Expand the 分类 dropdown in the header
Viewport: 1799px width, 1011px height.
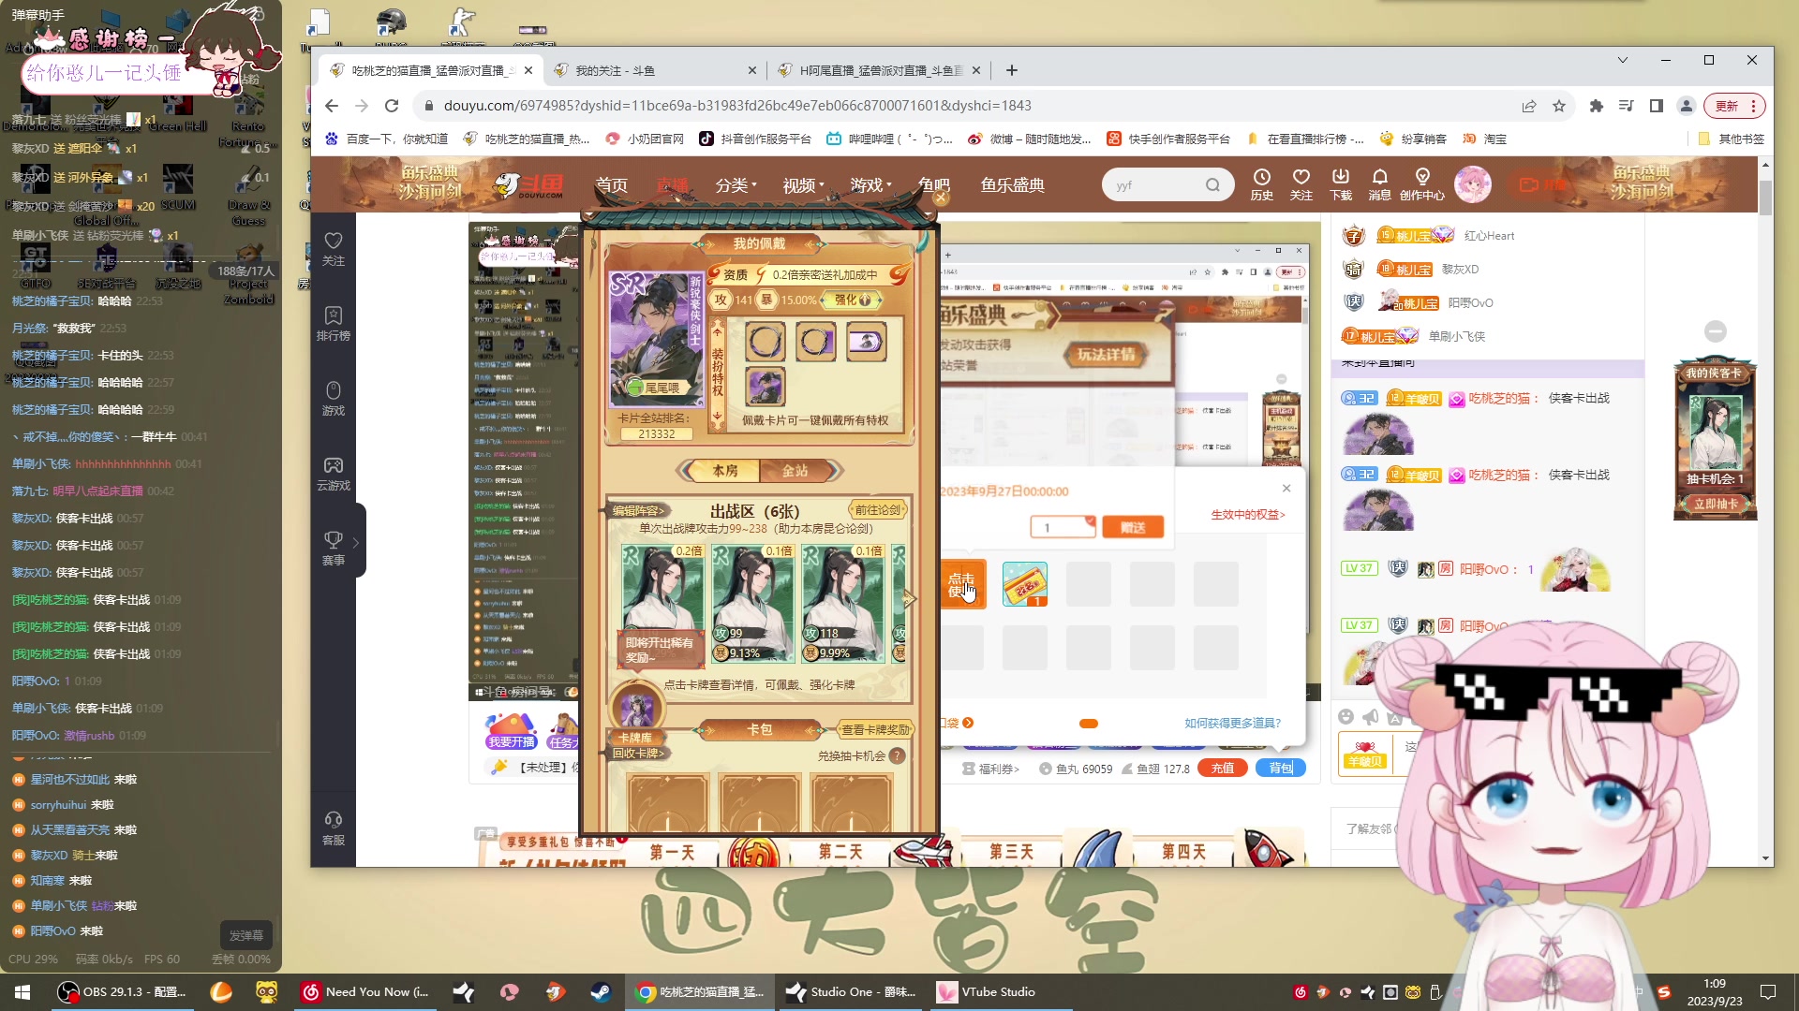click(736, 185)
